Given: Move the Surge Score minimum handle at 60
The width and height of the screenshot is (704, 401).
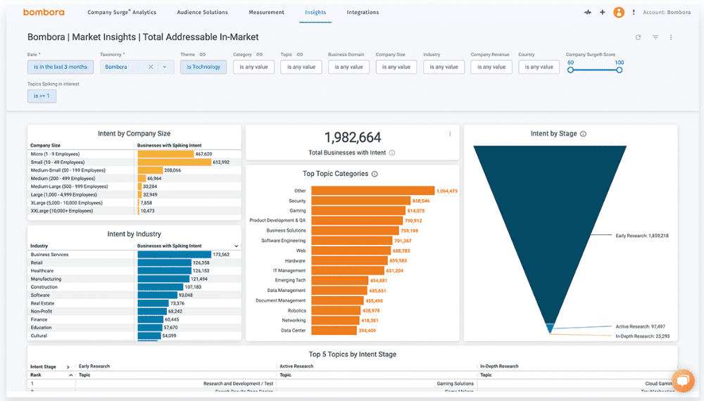Looking at the screenshot, I should pos(570,70).
